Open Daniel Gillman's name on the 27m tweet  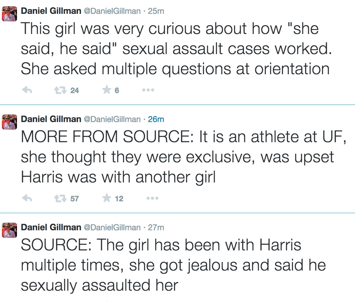point(51,227)
